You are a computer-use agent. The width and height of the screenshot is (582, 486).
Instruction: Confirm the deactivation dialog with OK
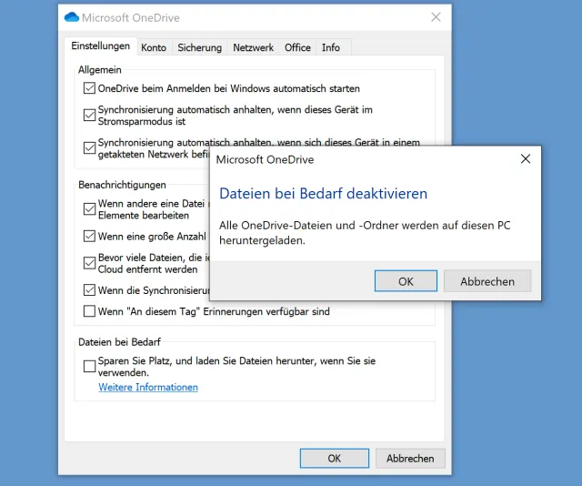pos(406,281)
